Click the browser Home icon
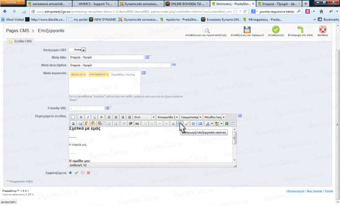The height and width of the screenshot is (206, 340). (x=321, y=12)
